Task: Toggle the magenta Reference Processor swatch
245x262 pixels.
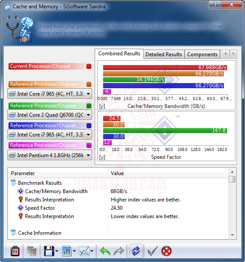Action: coord(89,145)
